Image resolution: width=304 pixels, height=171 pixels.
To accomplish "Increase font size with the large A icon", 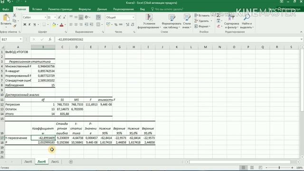I will (x=59, y=18).
